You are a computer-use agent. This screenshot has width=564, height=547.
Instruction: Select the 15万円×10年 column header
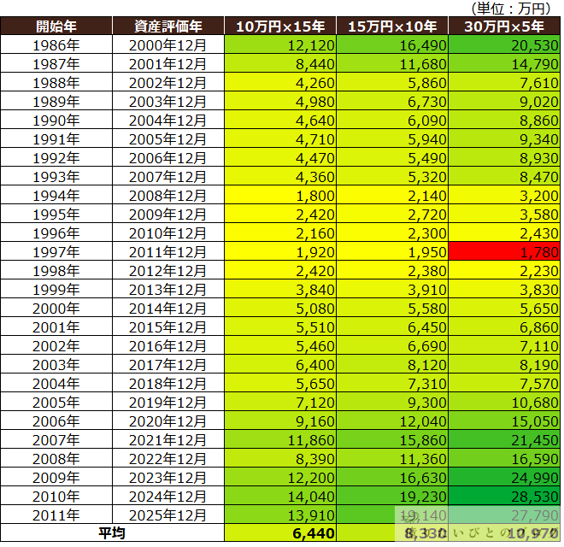point(391,26)
